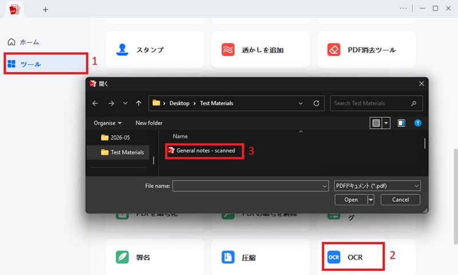458x275 pixels.
Task: Open the view options dropdown arrow
Action: tap(386, 123)
